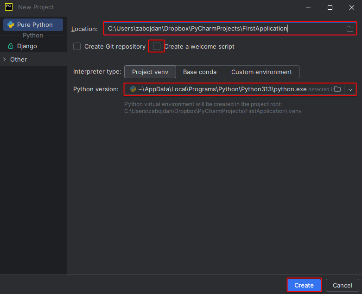Select the Project venv interpreter type

point(150,72)
